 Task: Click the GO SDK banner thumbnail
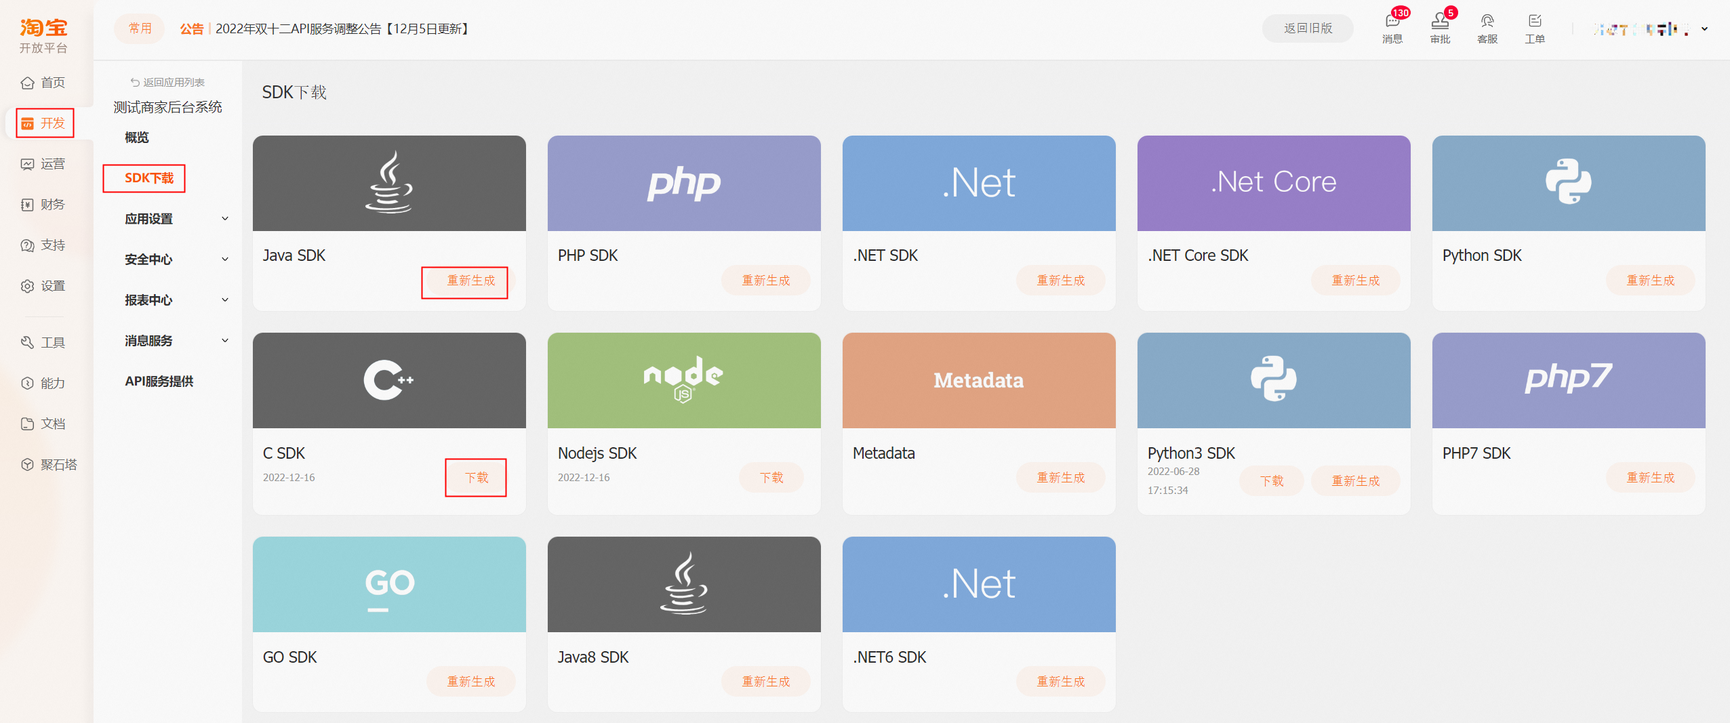389,584
